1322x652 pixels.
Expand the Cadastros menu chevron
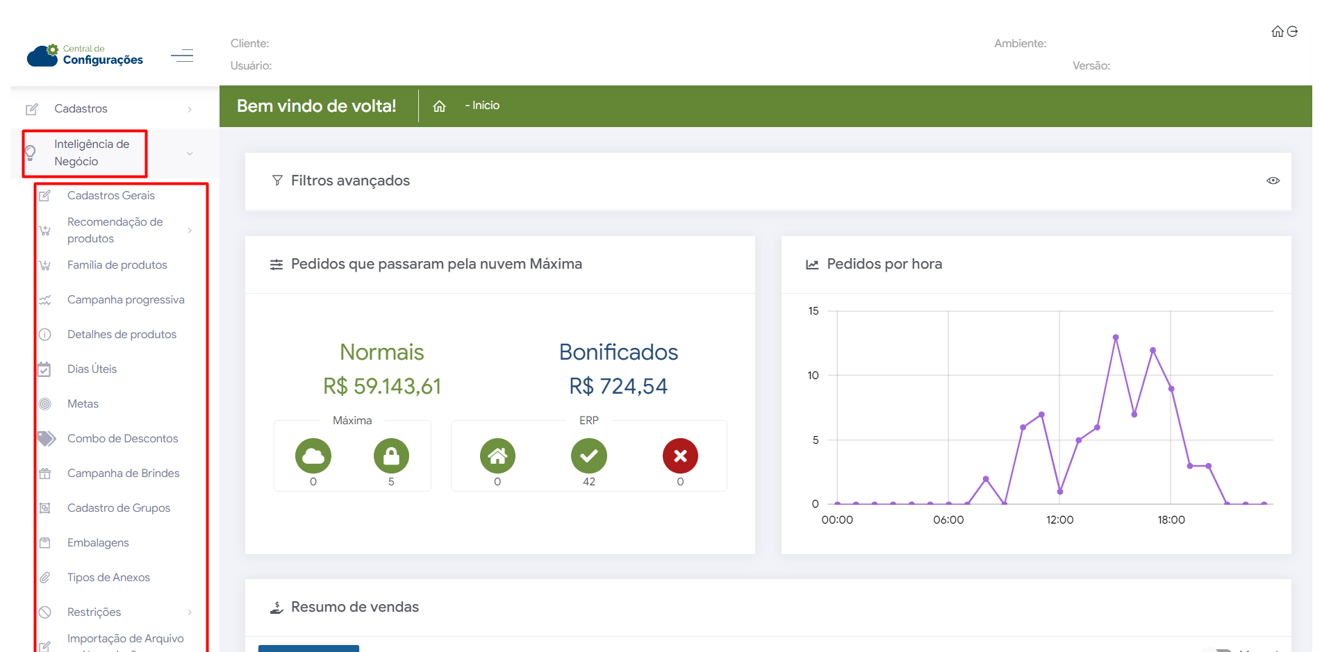point(190,109)
